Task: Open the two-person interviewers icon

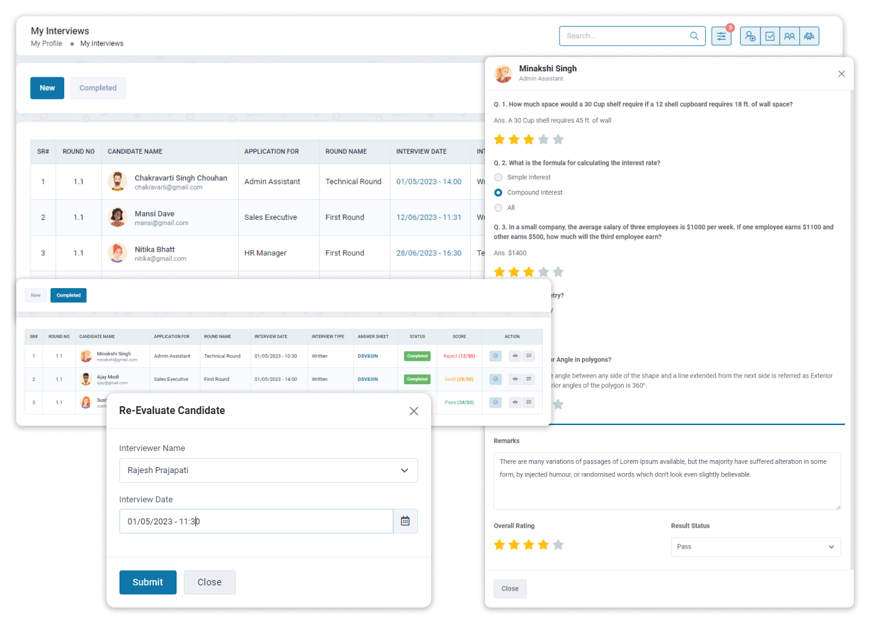Action: tap(789, 36)
